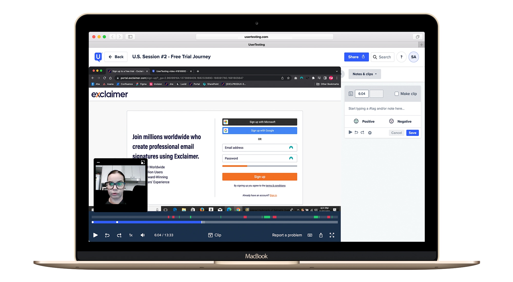This screenshot has height=282, width=513.
Task: Open keyboard shortcuts icon in player
Action: click(x=310, y=235)
